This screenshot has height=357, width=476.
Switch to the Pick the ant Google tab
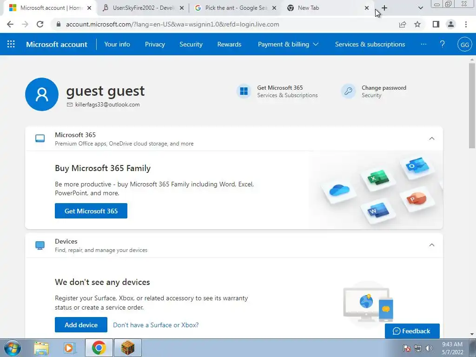pyautogui.click(x=236, y=8)
